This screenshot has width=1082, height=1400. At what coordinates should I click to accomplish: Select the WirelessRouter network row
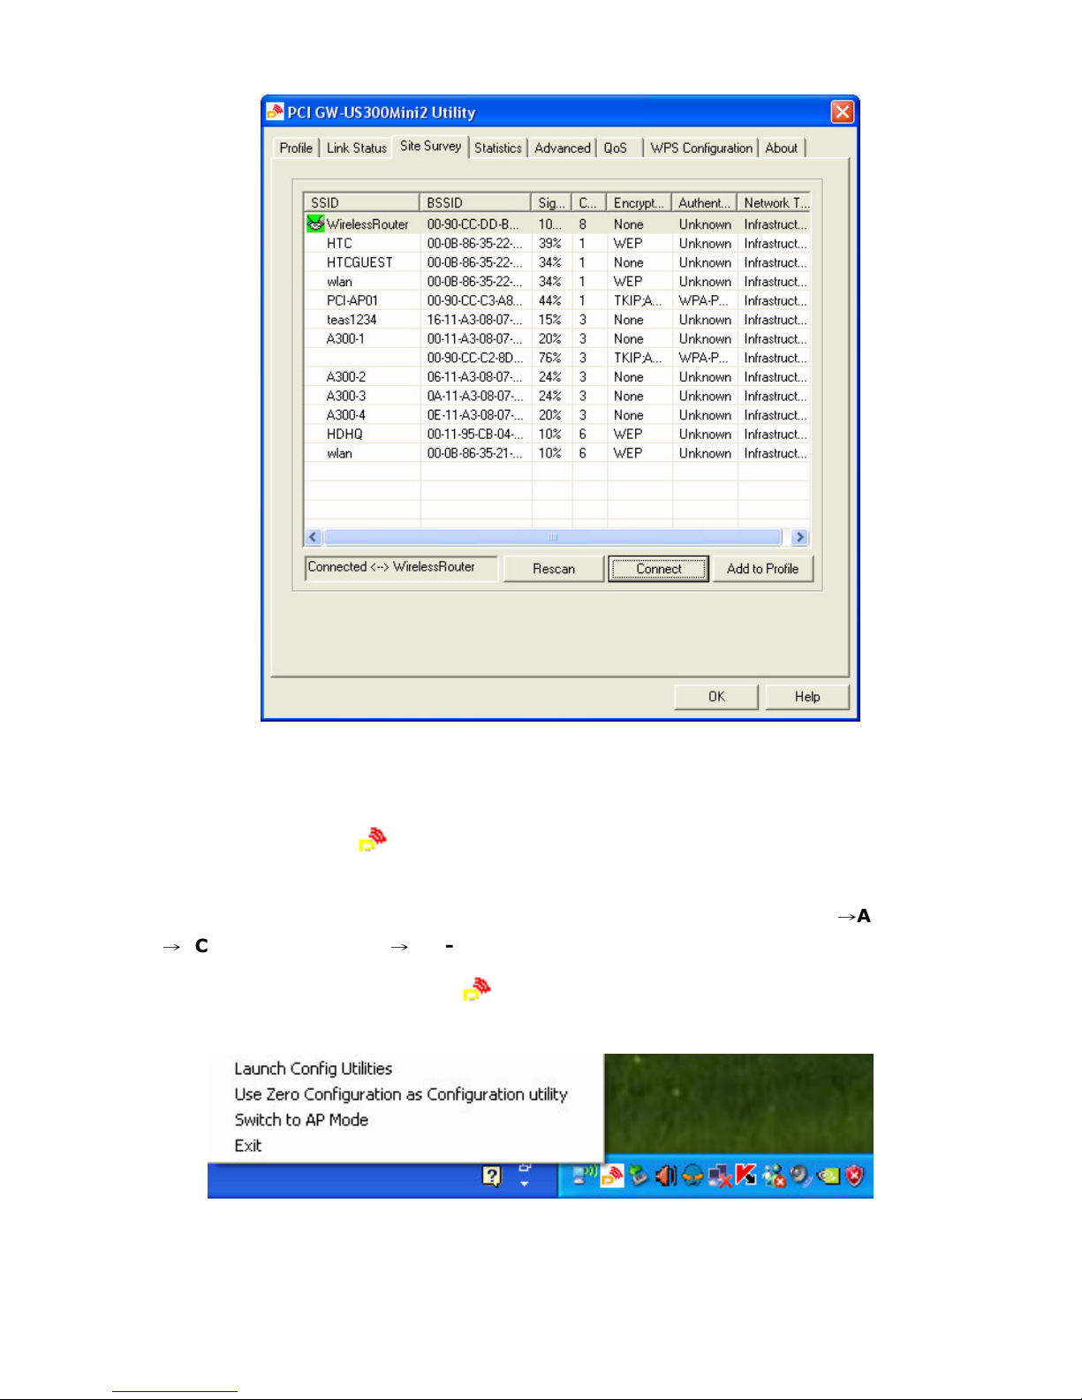(x=557, y=224)
